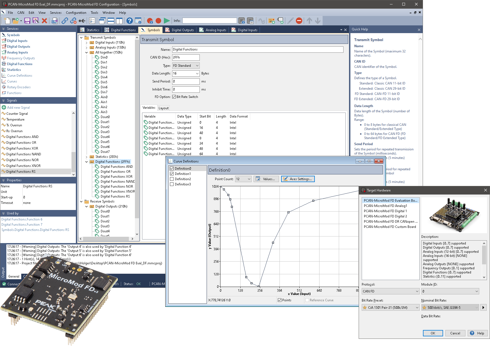Click the move down arrow icon
The height and width of the screenshot is (346, 490).
(x=318, y=21)
